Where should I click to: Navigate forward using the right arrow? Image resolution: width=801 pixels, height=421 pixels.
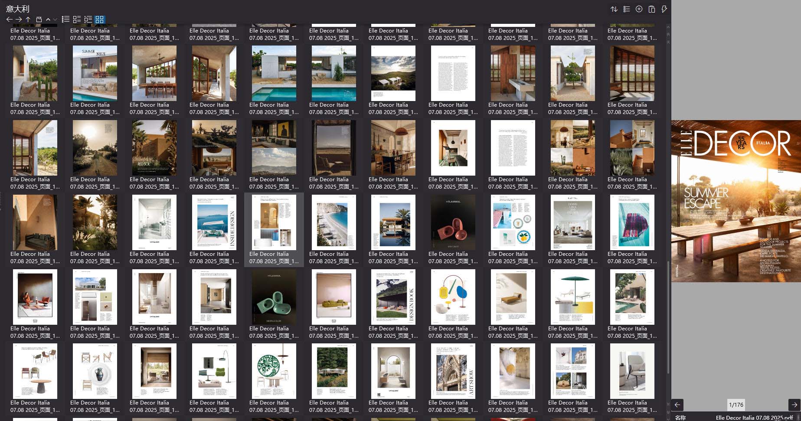coord(19,20)
